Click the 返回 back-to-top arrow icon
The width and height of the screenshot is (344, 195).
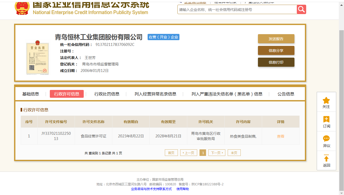326,158
